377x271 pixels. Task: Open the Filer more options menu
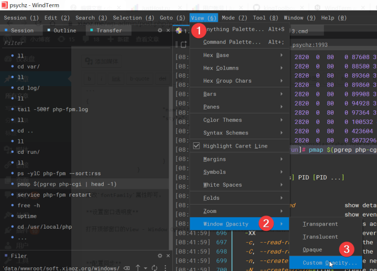click(x=165, y=268)
